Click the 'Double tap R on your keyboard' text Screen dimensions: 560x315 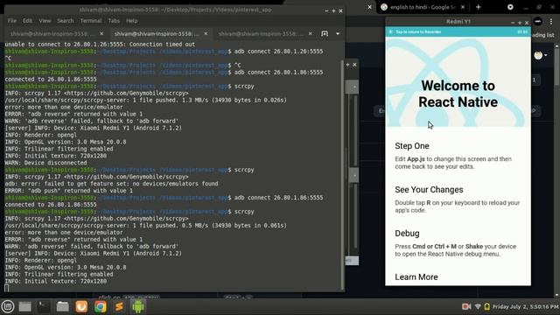coord(457,206)
